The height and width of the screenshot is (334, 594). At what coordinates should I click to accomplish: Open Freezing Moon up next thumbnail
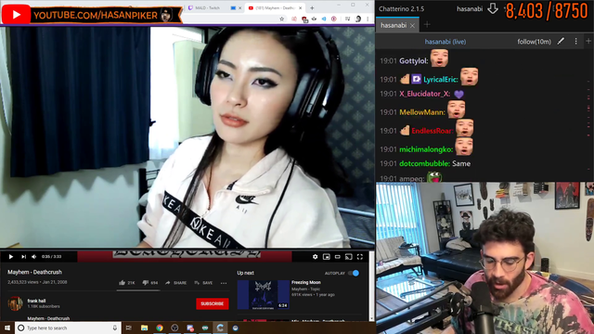264,295
